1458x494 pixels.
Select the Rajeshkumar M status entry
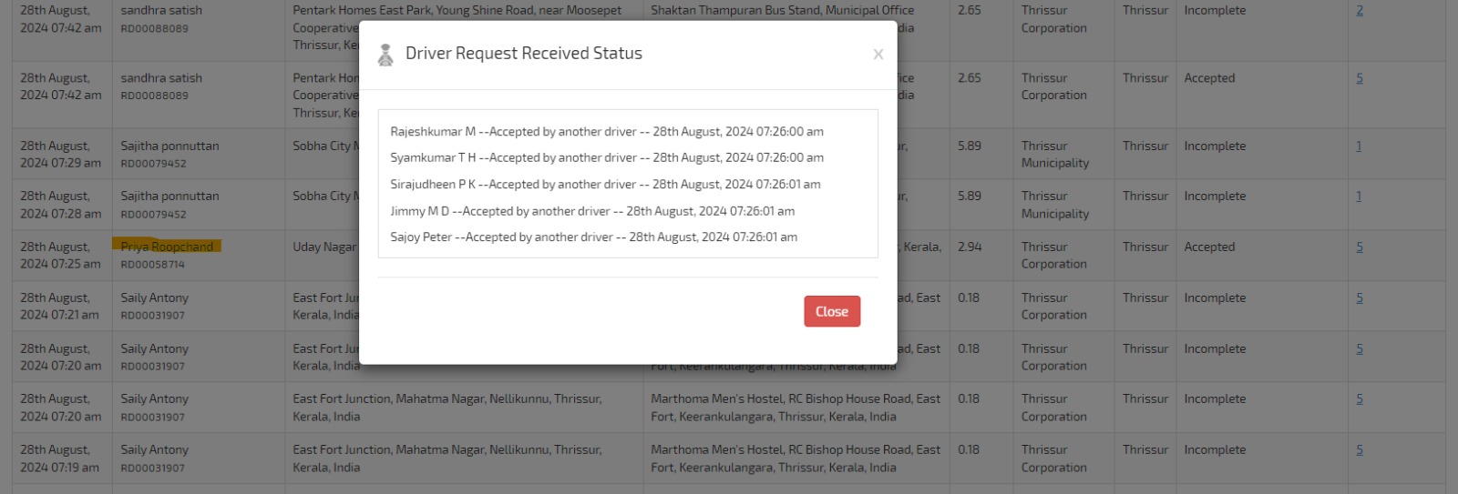606,132
